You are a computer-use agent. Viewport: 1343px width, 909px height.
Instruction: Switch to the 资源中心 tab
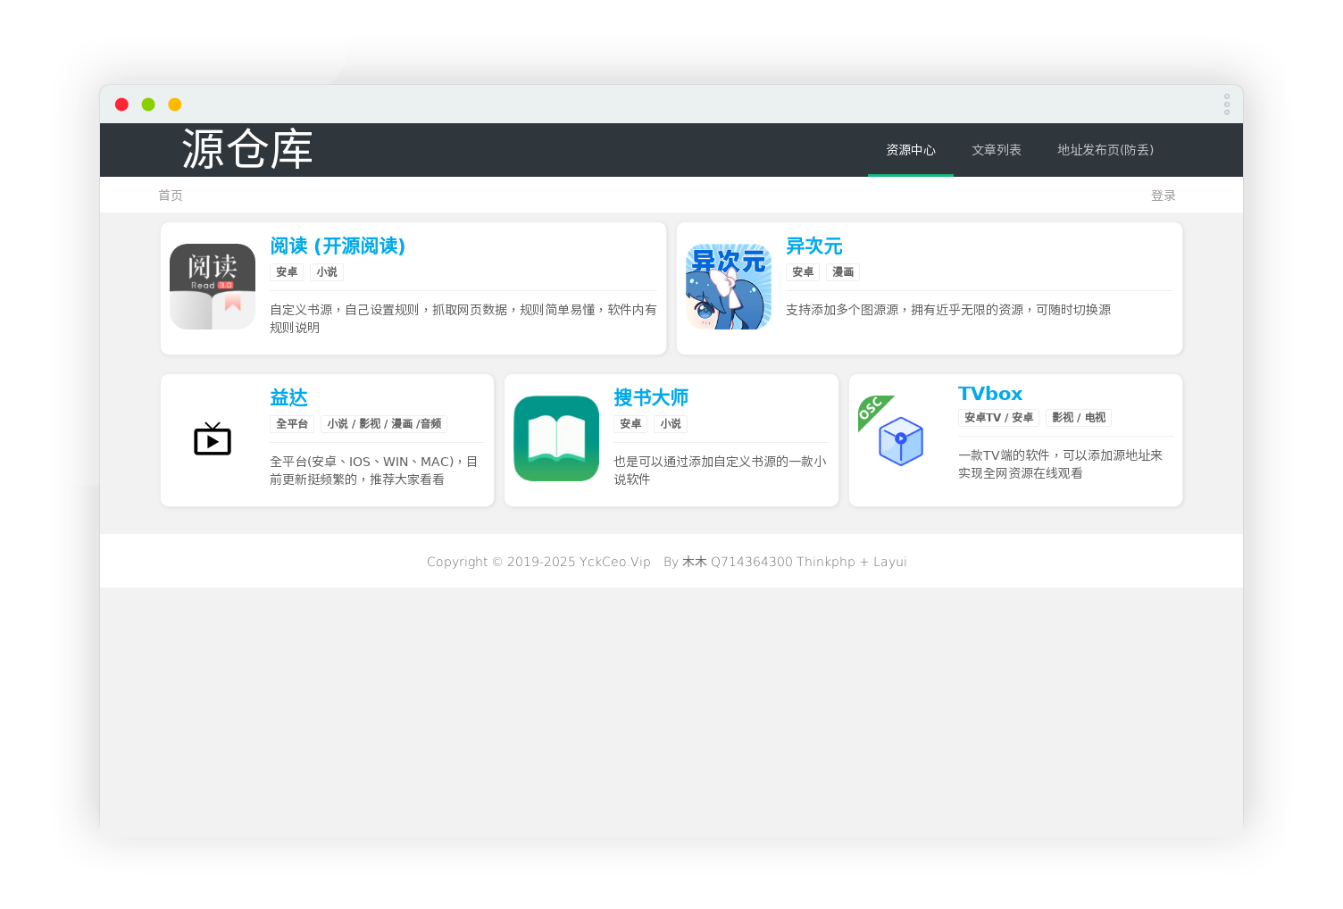(910, 150)
